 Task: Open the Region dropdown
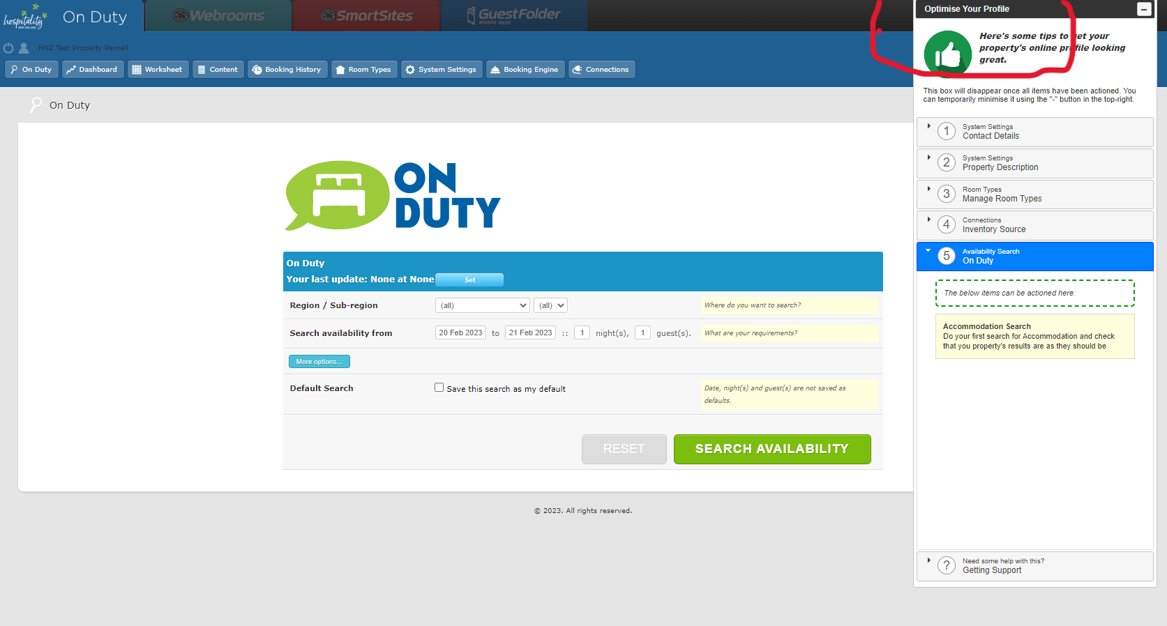(x=483, y=305)
